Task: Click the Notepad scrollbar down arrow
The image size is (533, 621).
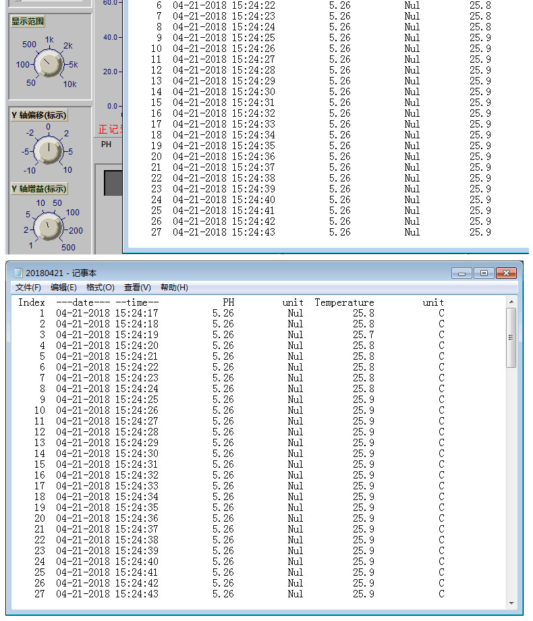Action: (511, 603)
